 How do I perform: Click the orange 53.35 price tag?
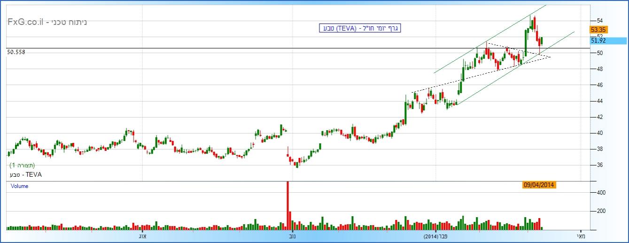[599, 29]
